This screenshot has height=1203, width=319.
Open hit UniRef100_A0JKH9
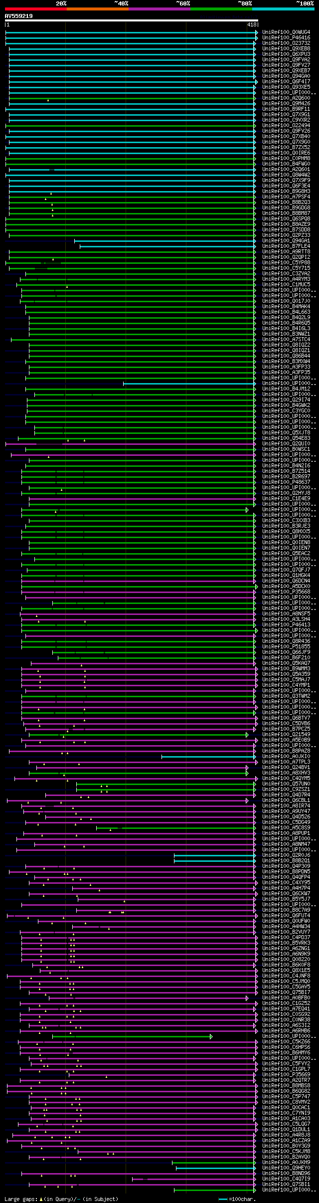[x=286, y=1163]
